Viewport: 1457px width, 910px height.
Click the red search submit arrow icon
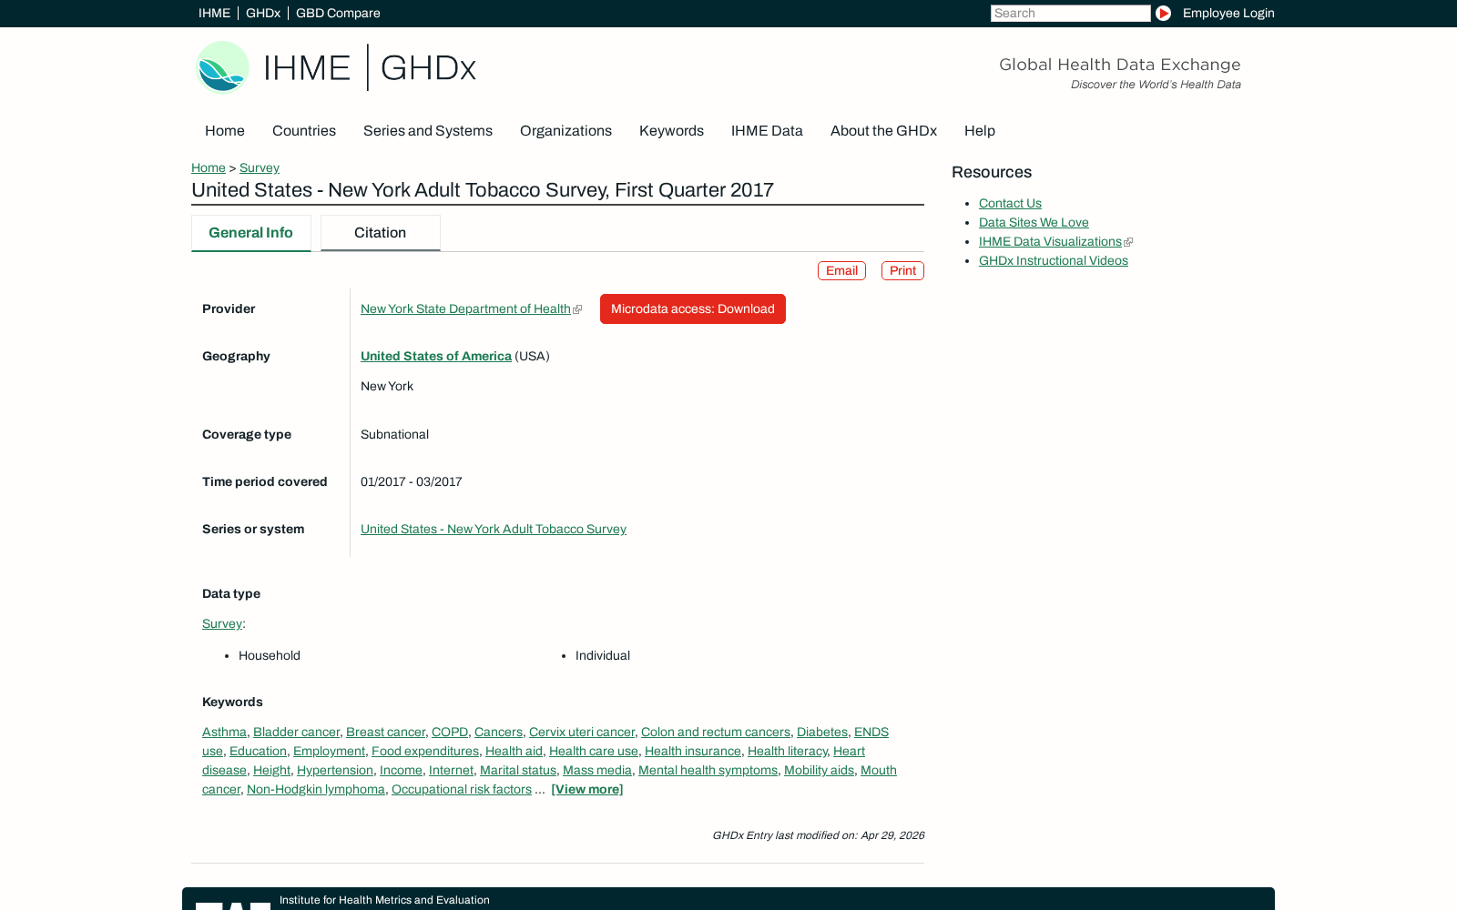1163,13
